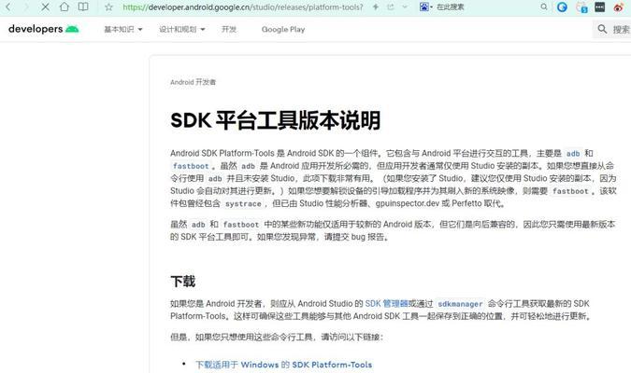Open the search engine selector arrow
The width and height of the screenshot is (631, 373).
click(431, 7)
